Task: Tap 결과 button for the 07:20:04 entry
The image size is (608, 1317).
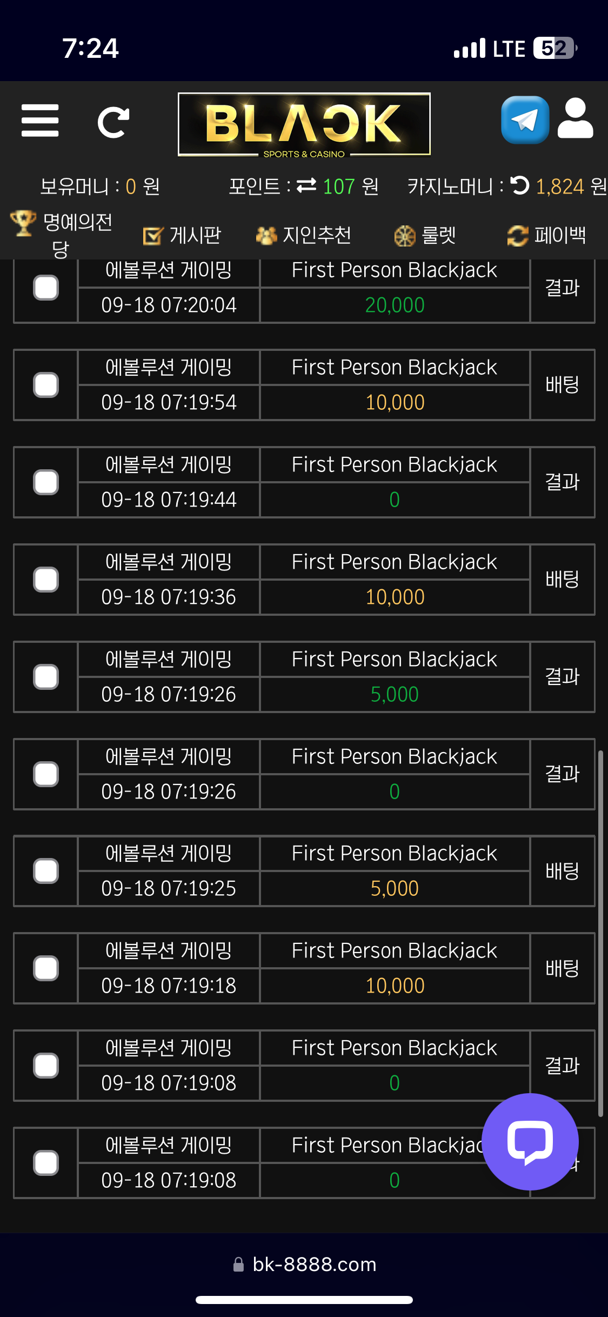Action: tap(562, 288)
